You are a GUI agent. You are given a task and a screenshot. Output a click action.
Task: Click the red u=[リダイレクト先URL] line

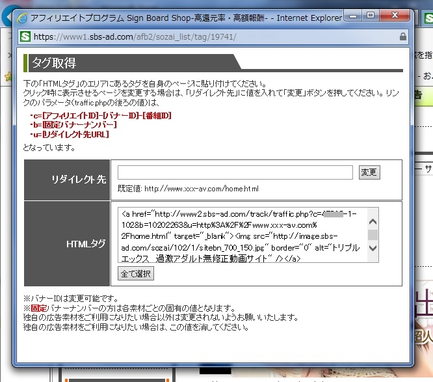[70, 135]
